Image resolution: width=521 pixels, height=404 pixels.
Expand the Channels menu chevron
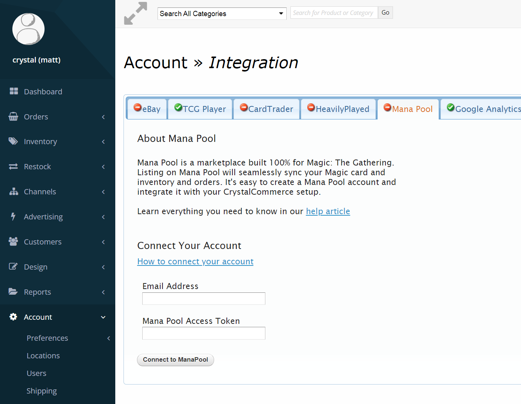[x=103, y=192]
